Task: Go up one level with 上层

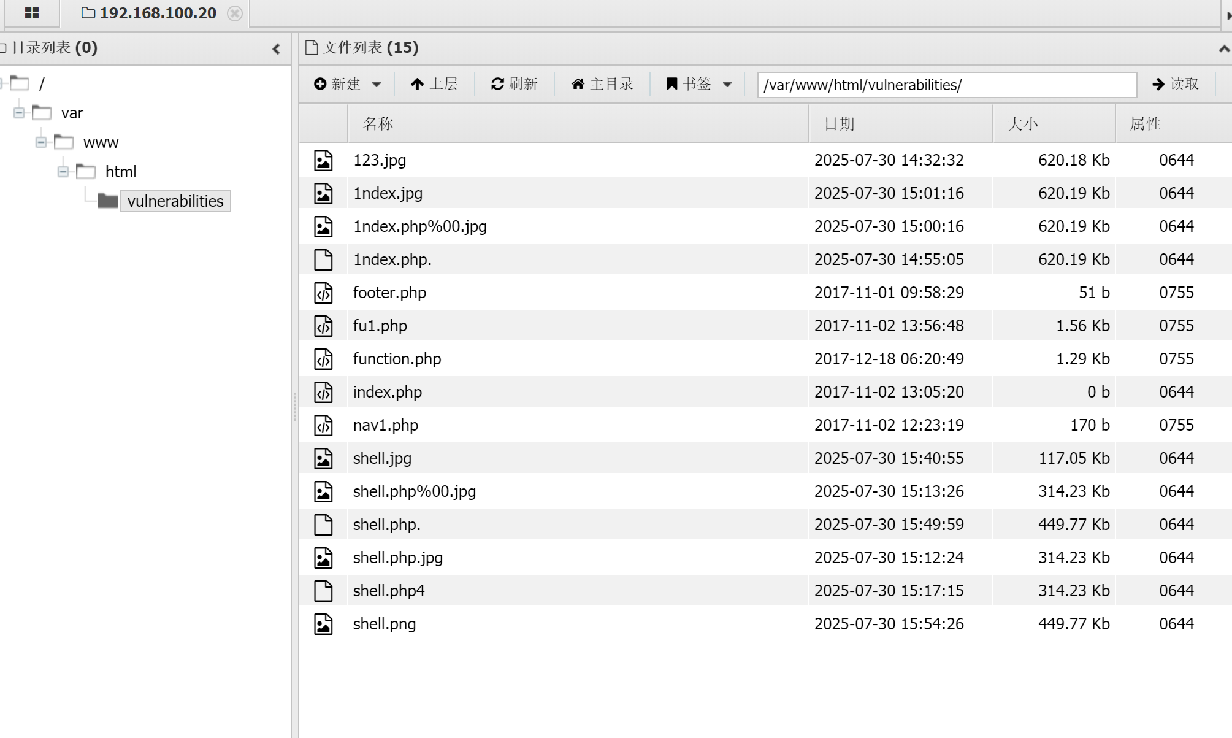Action: click(434, 84)
